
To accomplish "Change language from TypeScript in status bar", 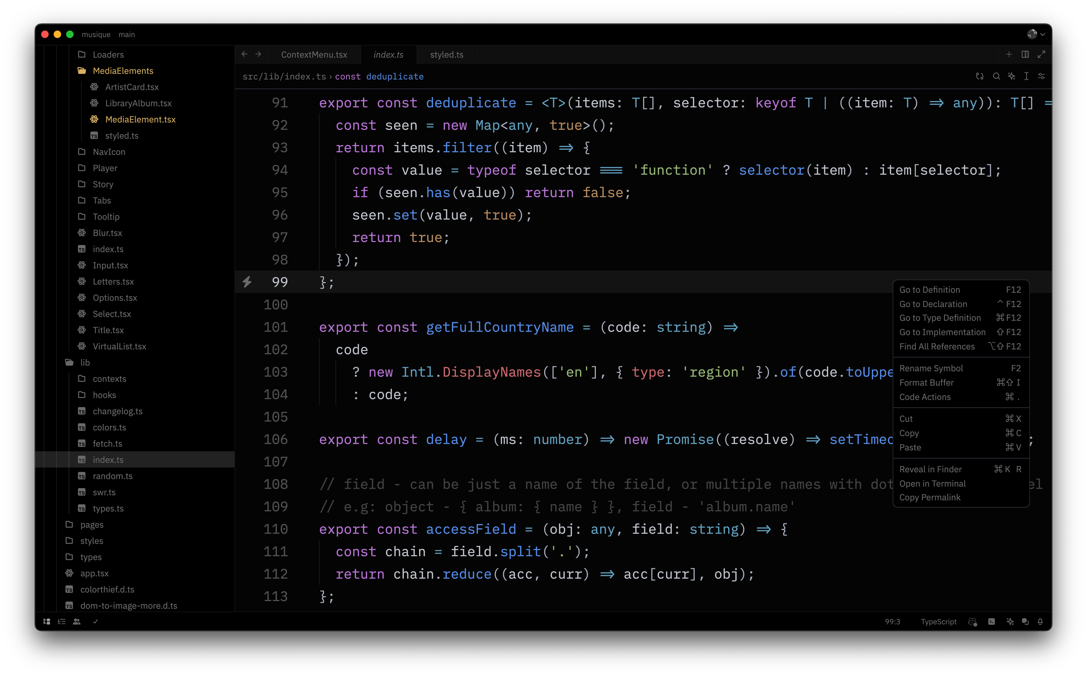I will [x=938, y=622].
